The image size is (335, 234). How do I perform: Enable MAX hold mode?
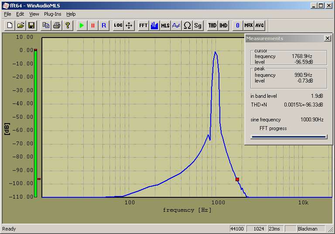[x=249, y=25]
